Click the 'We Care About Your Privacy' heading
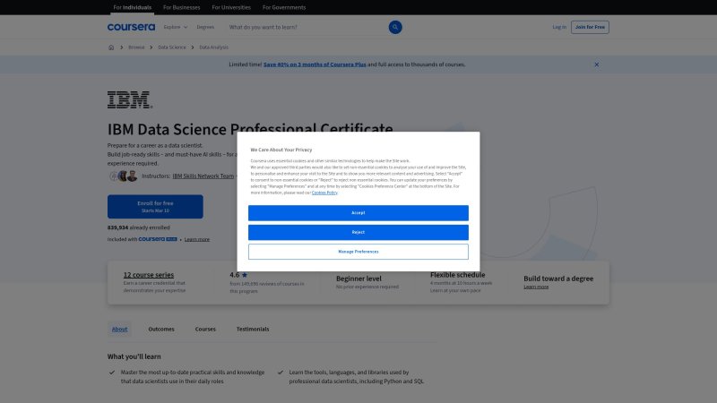717x403 pixels. (x=281, y=150)
